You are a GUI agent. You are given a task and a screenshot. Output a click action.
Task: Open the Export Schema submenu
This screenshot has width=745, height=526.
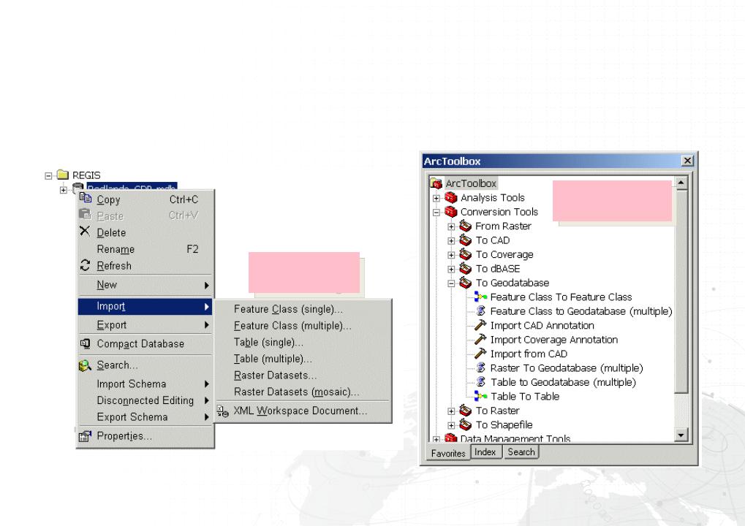pos(145,417)
